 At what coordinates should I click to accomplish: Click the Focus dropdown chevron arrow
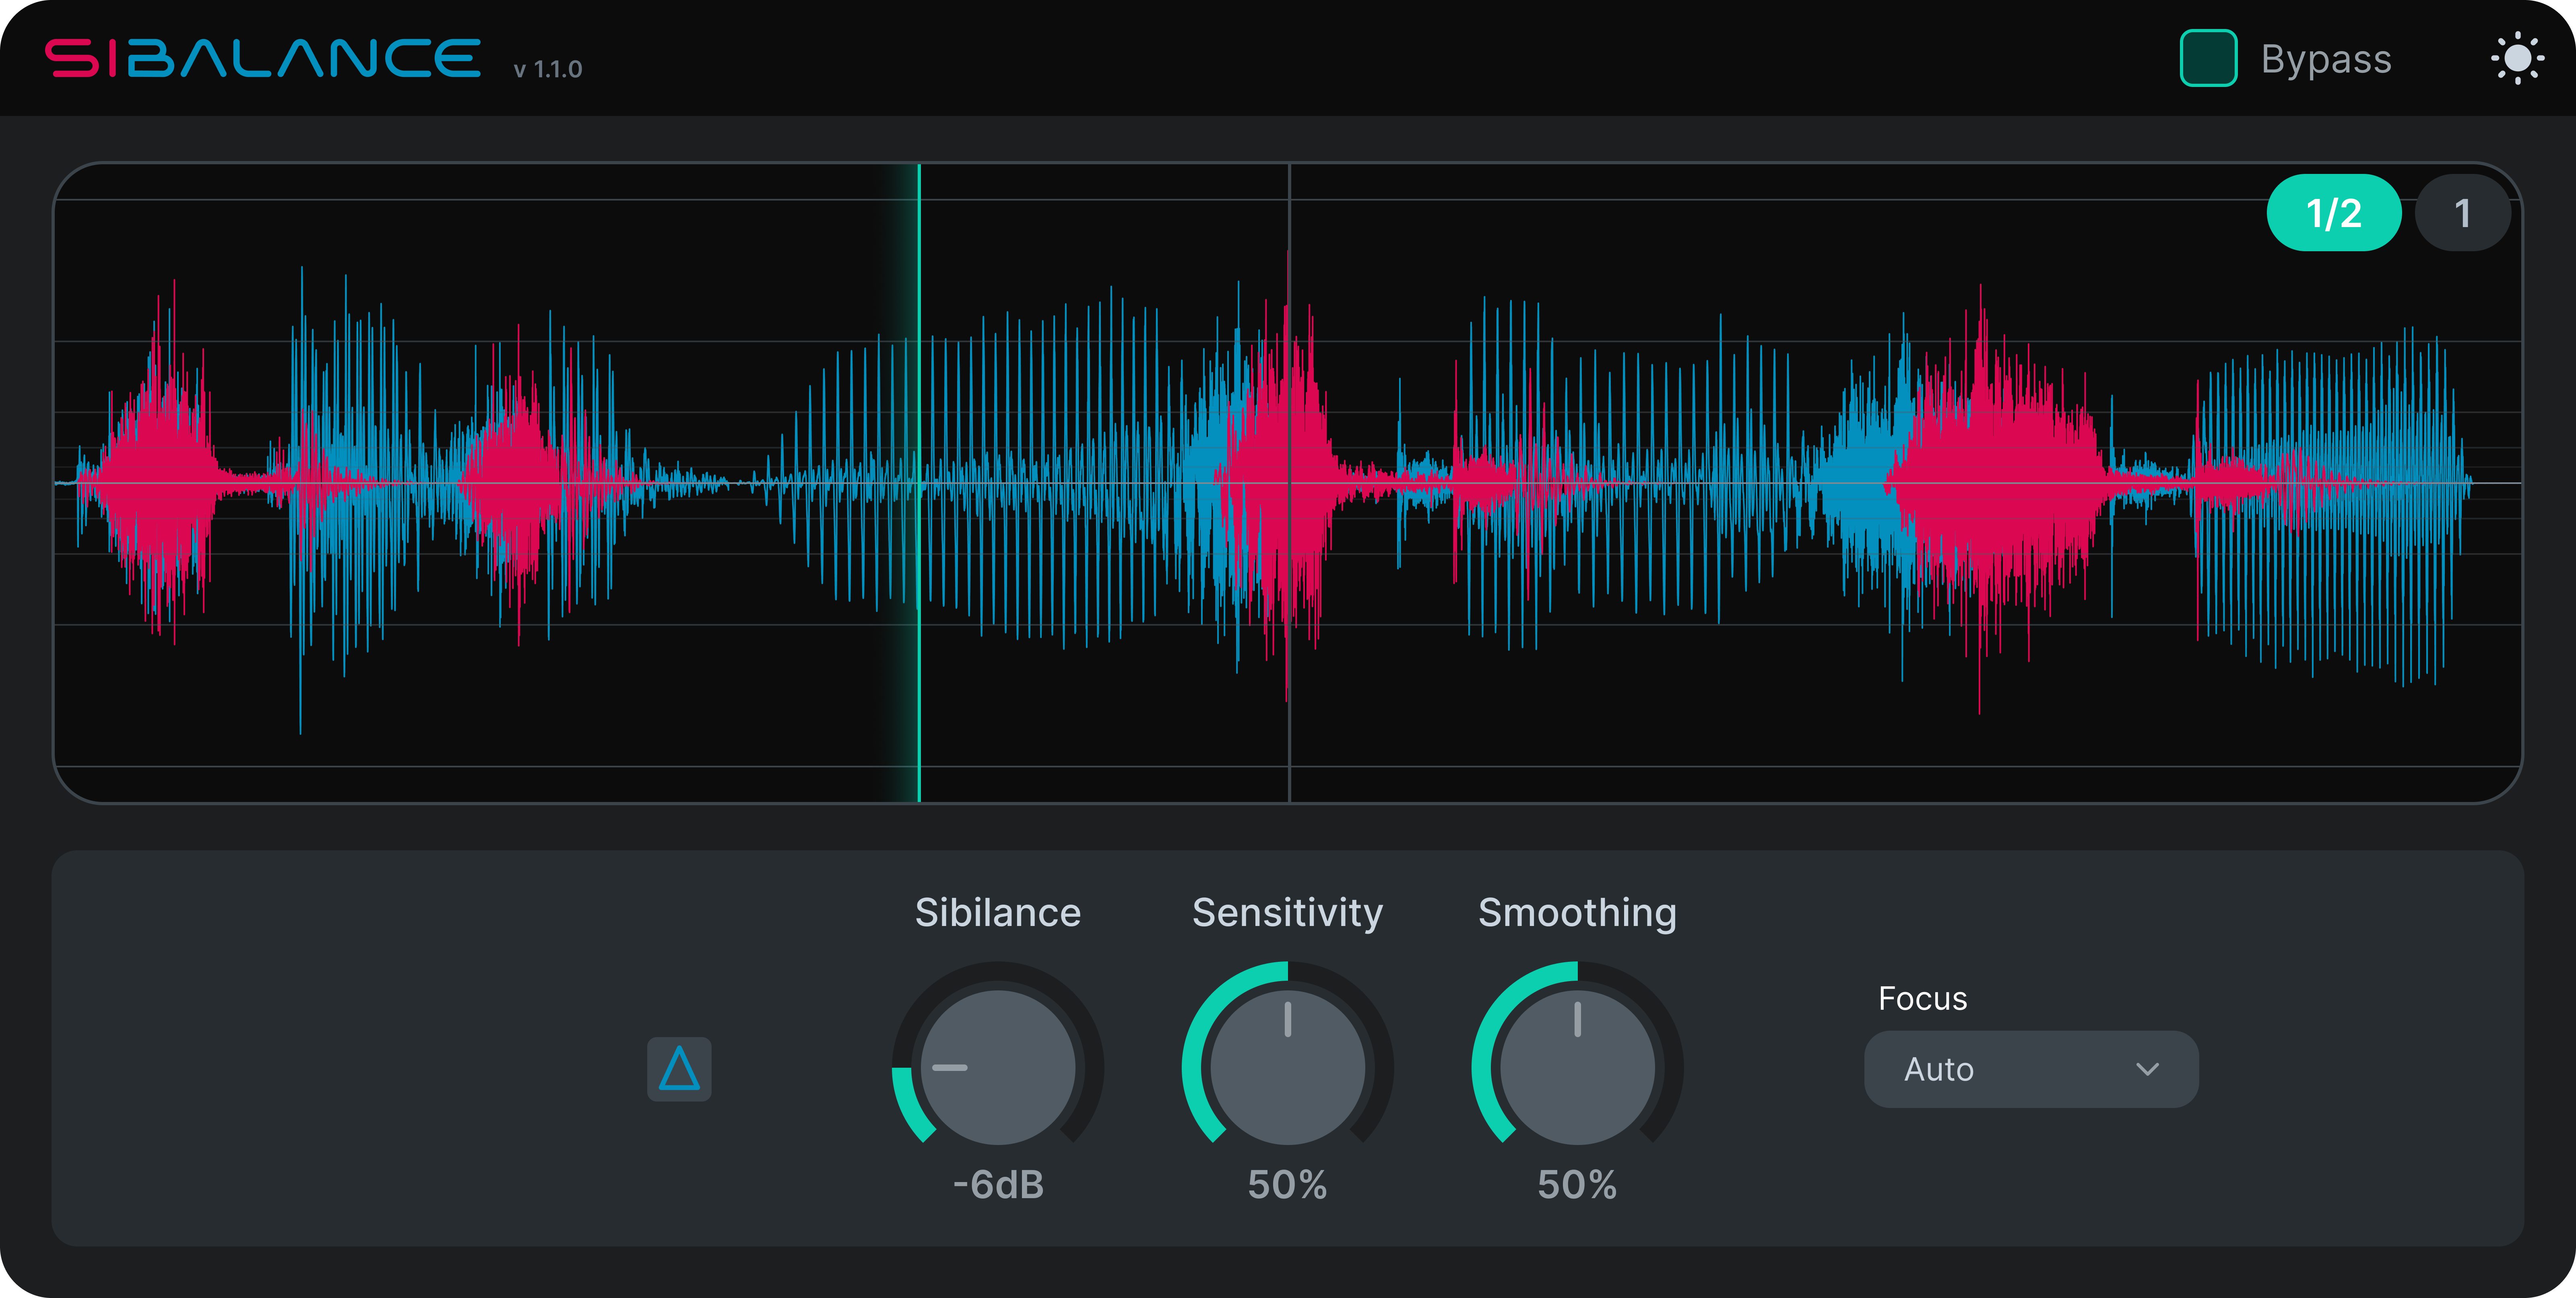(2147, 1069)
